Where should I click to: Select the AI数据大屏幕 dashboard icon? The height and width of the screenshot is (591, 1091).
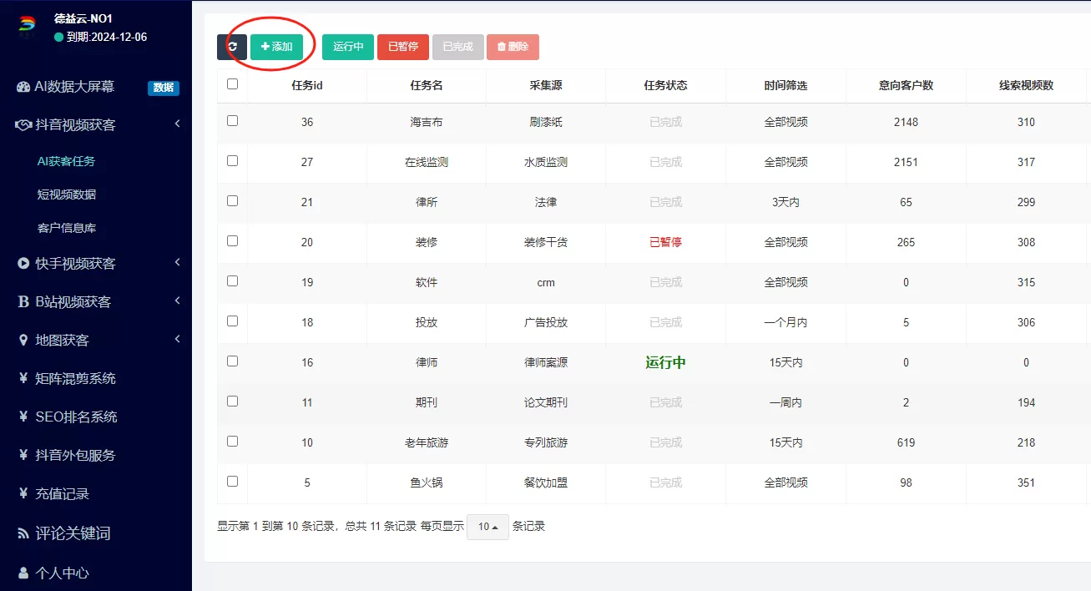coord(22,86)
